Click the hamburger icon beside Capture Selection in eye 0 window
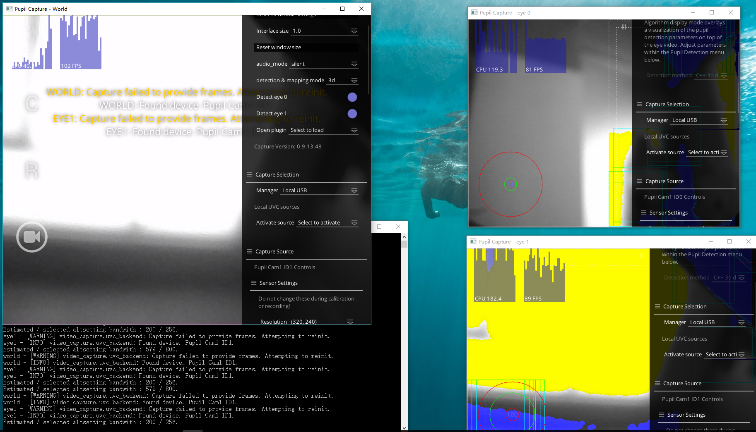Image resolution: width=756 pixels, height=432 pixels. pos(640,104)
